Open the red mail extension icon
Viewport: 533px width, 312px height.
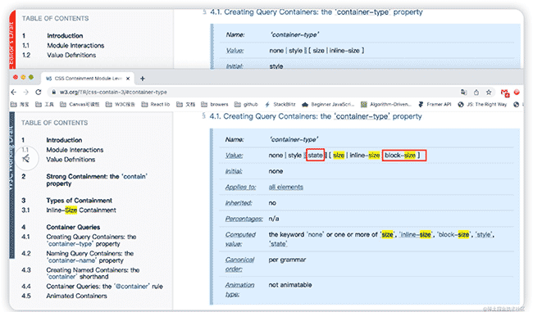point(505,93)
